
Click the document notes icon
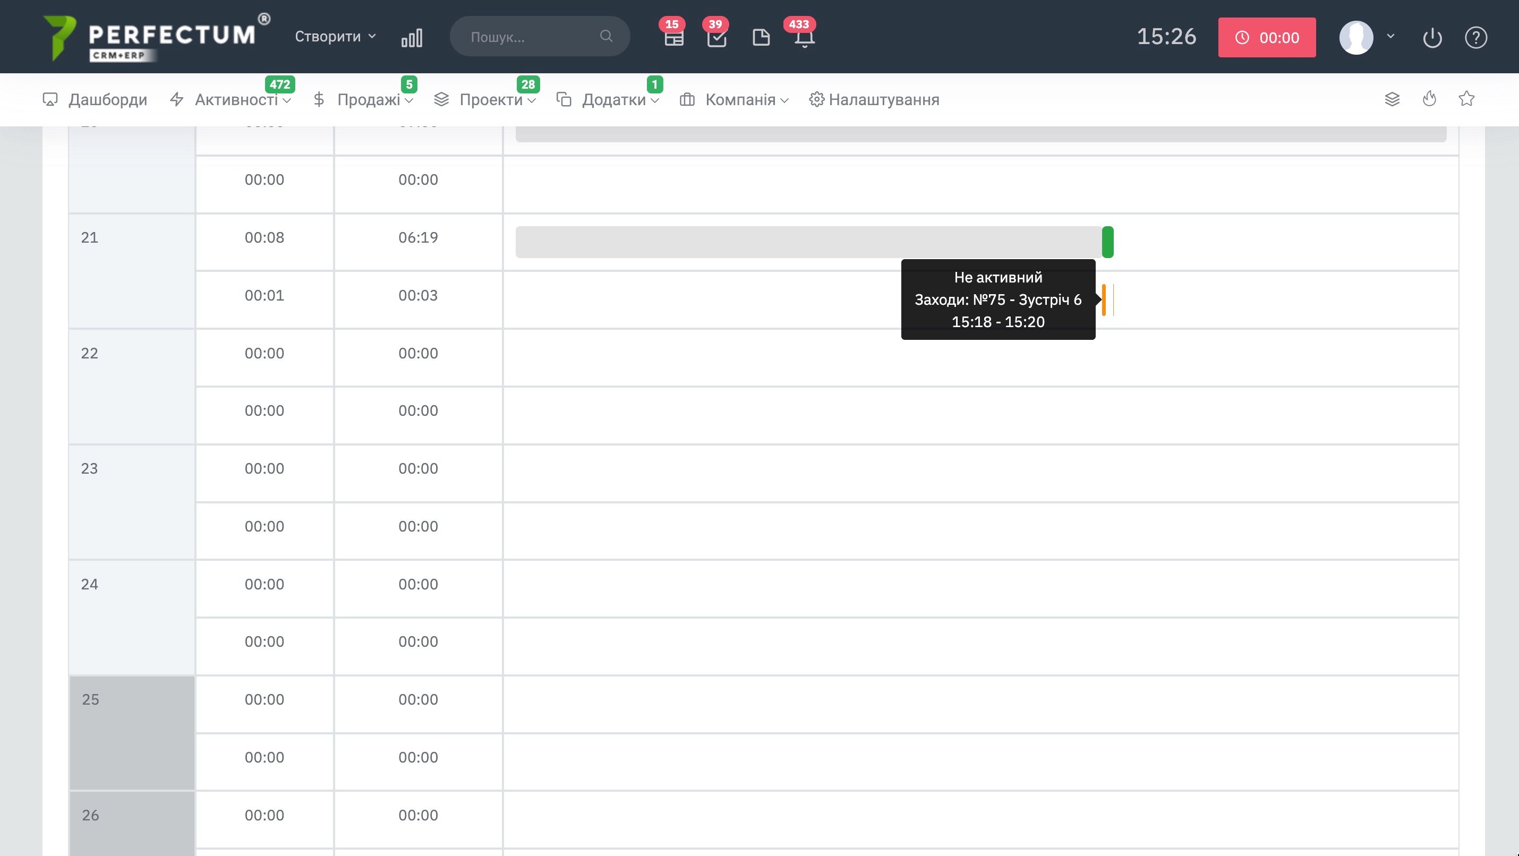761,38
